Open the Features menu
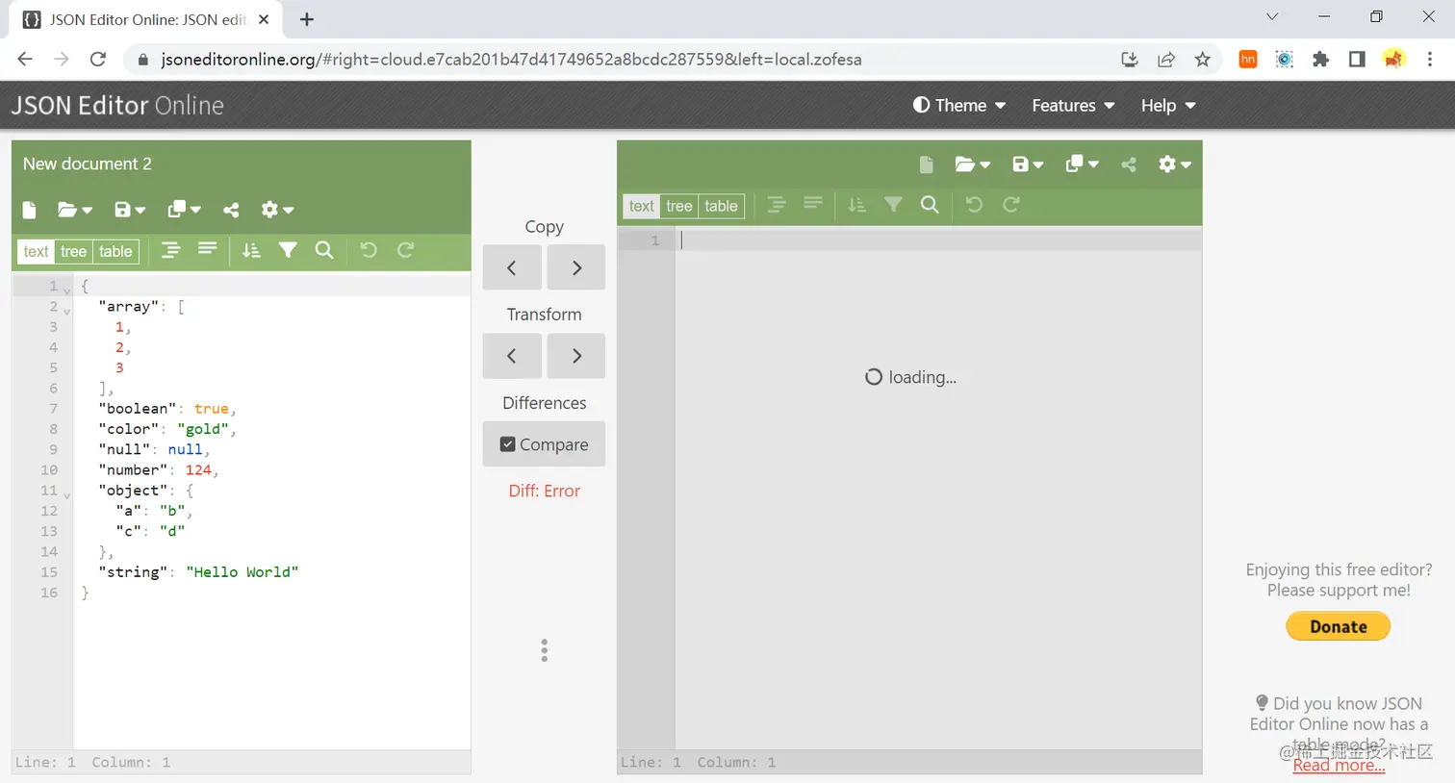Screen dimensions: 1455x783 point(1073,106)
